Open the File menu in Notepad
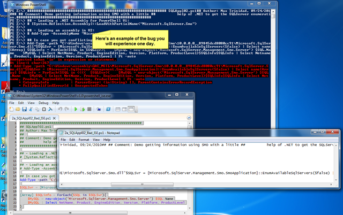Screen dimensions: 343x215 click(63, 140)
